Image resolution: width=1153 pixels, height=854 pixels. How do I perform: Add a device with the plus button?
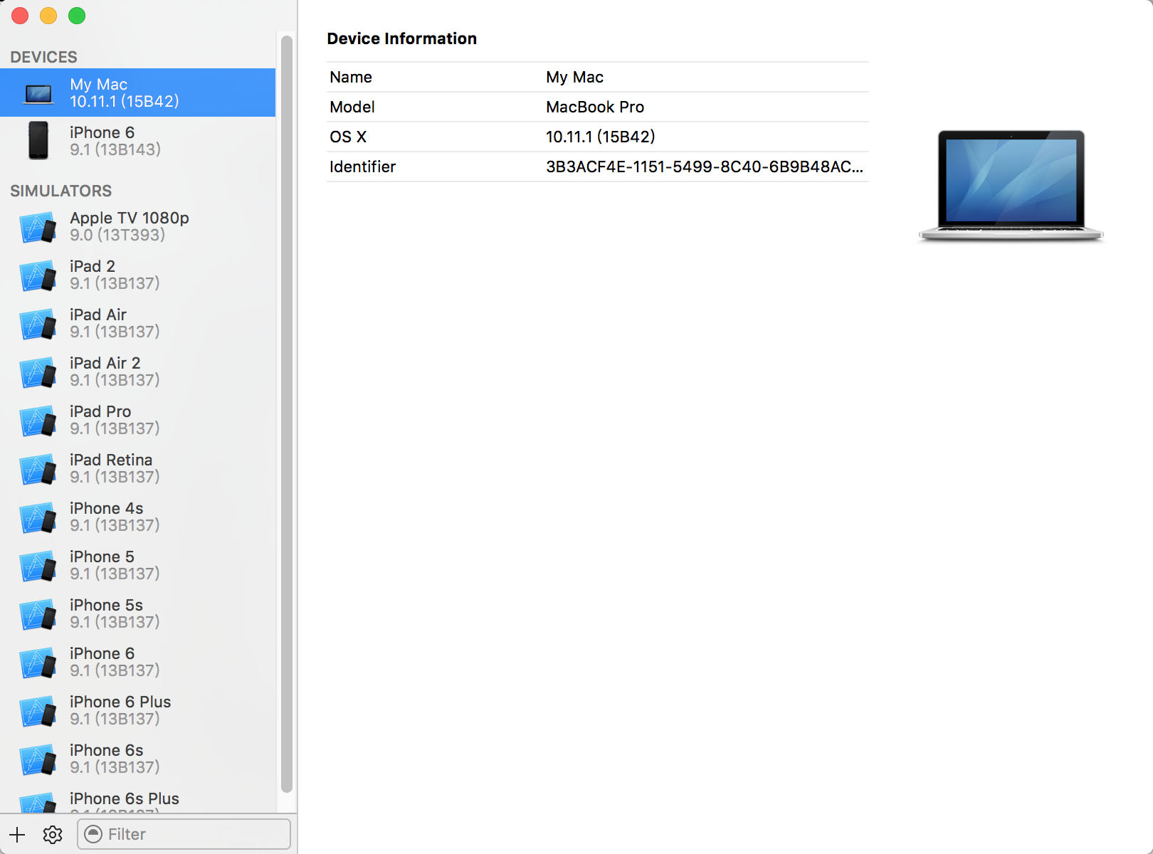(17, 834)
